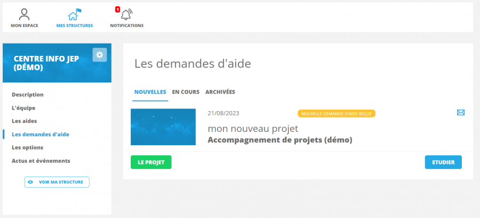This screenshot has height=218, width=480.
Task: Open Description in sidebar
Action: (28, 95)
